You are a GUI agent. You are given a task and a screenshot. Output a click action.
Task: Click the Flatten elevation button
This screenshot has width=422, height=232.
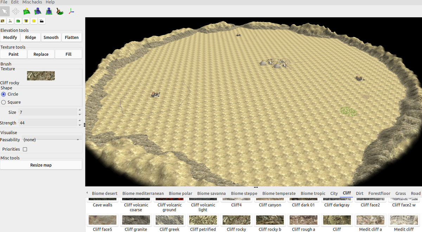click(72, 37)
